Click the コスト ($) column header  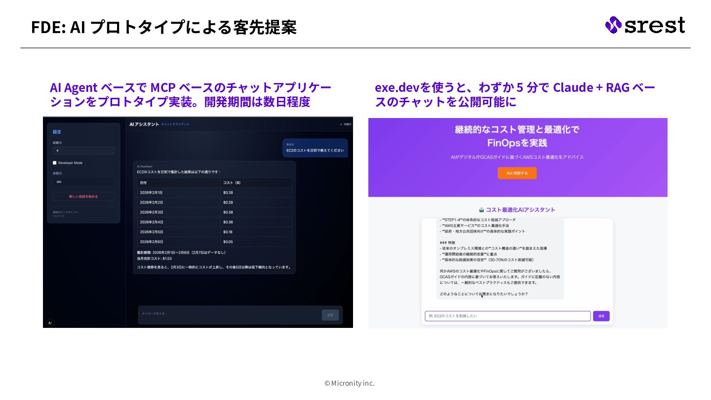(256, 183)
